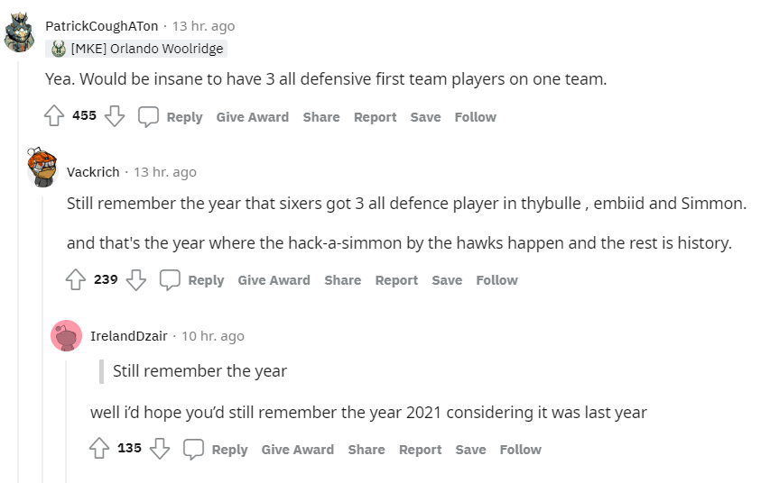Downvote IrelandDzair's comment
The image size is (770, 483).
point(160,449)
